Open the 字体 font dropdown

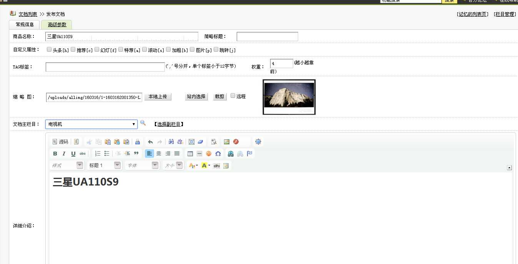click(x=142, y=165)
